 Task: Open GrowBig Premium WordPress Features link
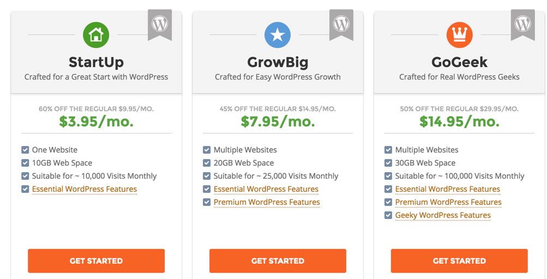click(267, 202)
